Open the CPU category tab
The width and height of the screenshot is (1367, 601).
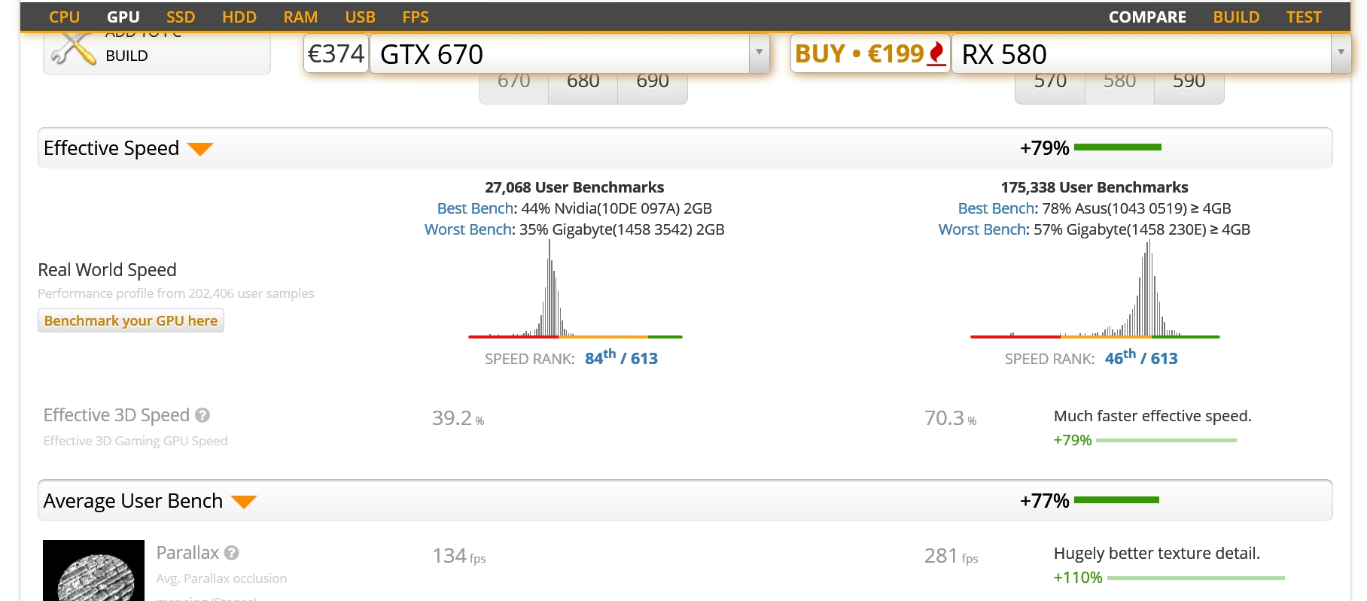pos(64,17)
